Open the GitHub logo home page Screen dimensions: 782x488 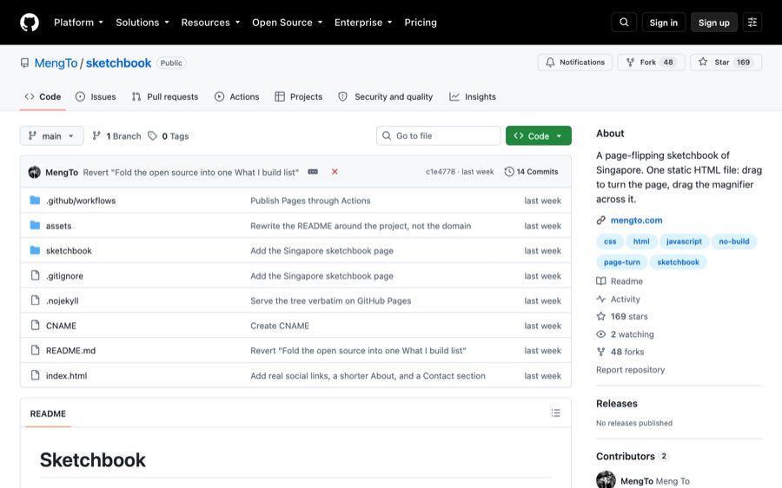coord(30,23)
